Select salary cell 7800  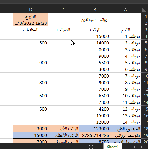click(95, 102)
